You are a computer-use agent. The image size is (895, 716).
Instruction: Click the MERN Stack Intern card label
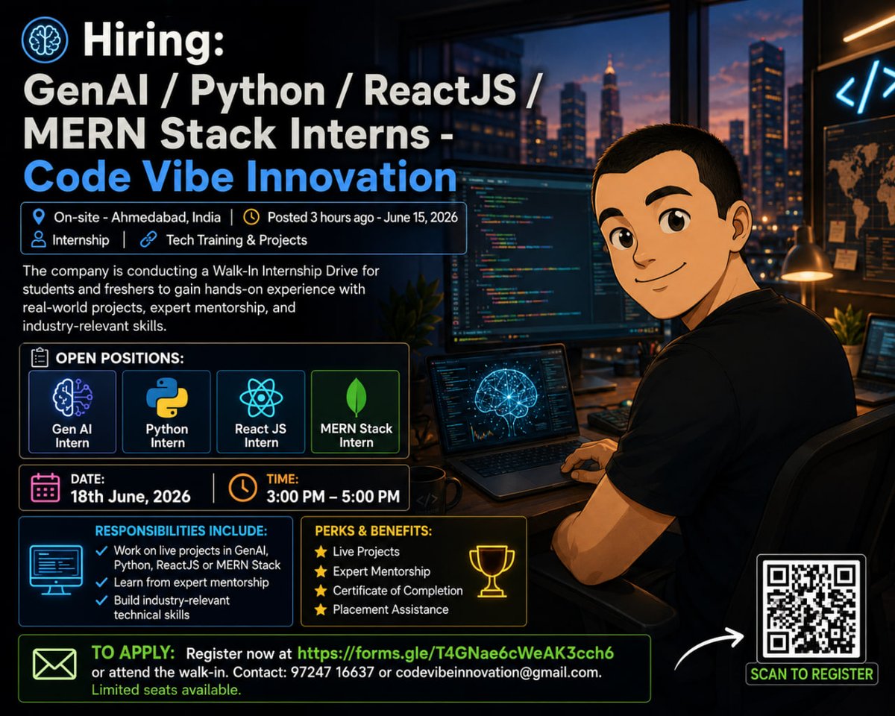click(x=356, y=436)
